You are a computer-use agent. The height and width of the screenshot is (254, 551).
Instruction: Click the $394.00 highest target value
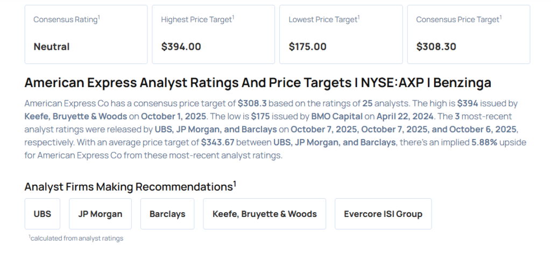tap(181, 47)
